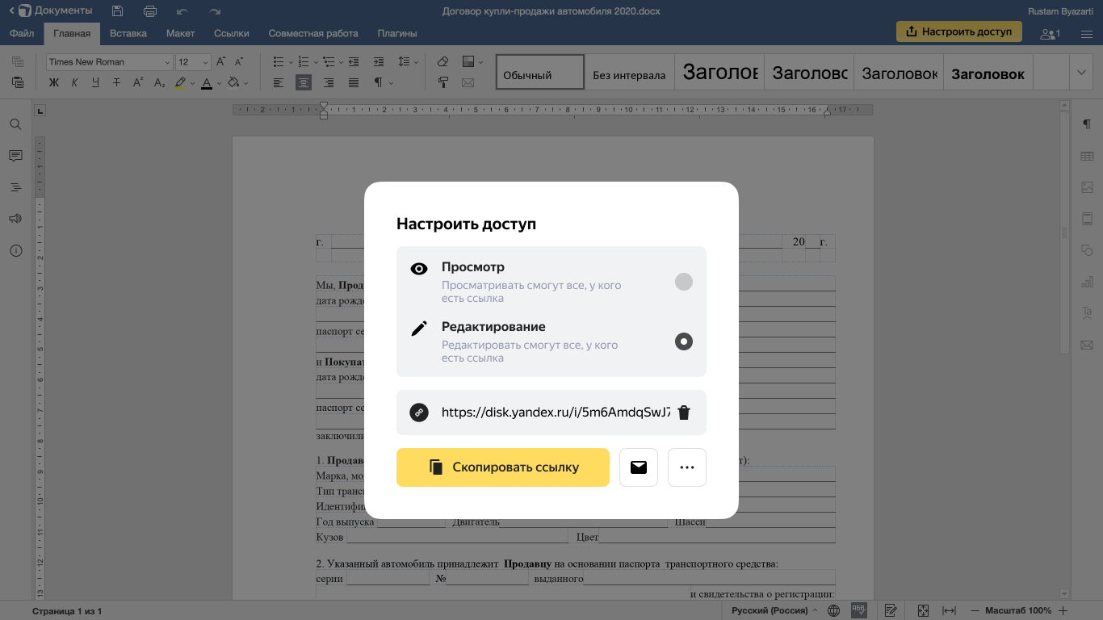Click the trash icon to delete link
This screenshot has width=1103, height=620.
point(684,413)
